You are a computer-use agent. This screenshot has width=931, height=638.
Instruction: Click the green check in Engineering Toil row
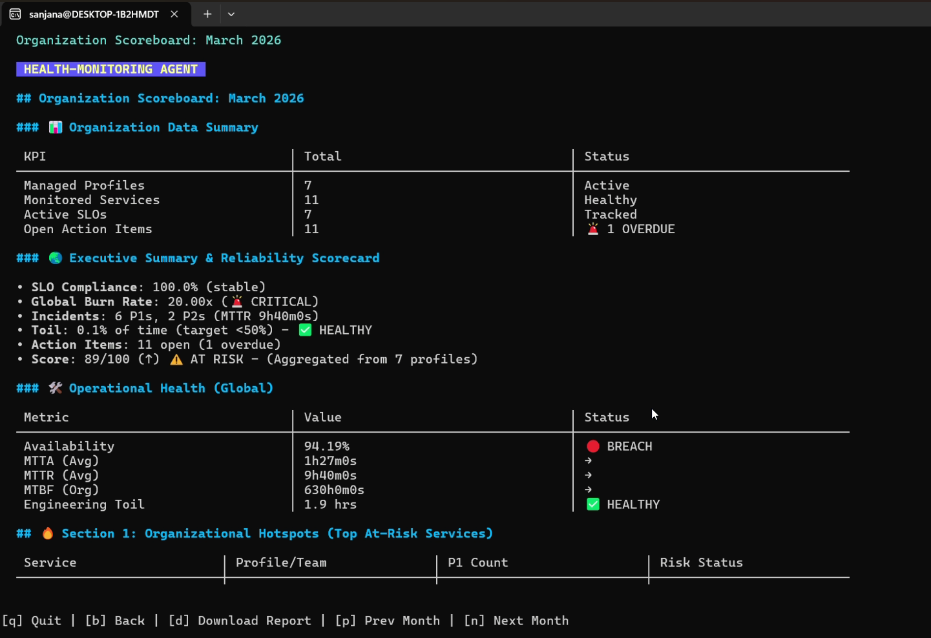[593, 504]
